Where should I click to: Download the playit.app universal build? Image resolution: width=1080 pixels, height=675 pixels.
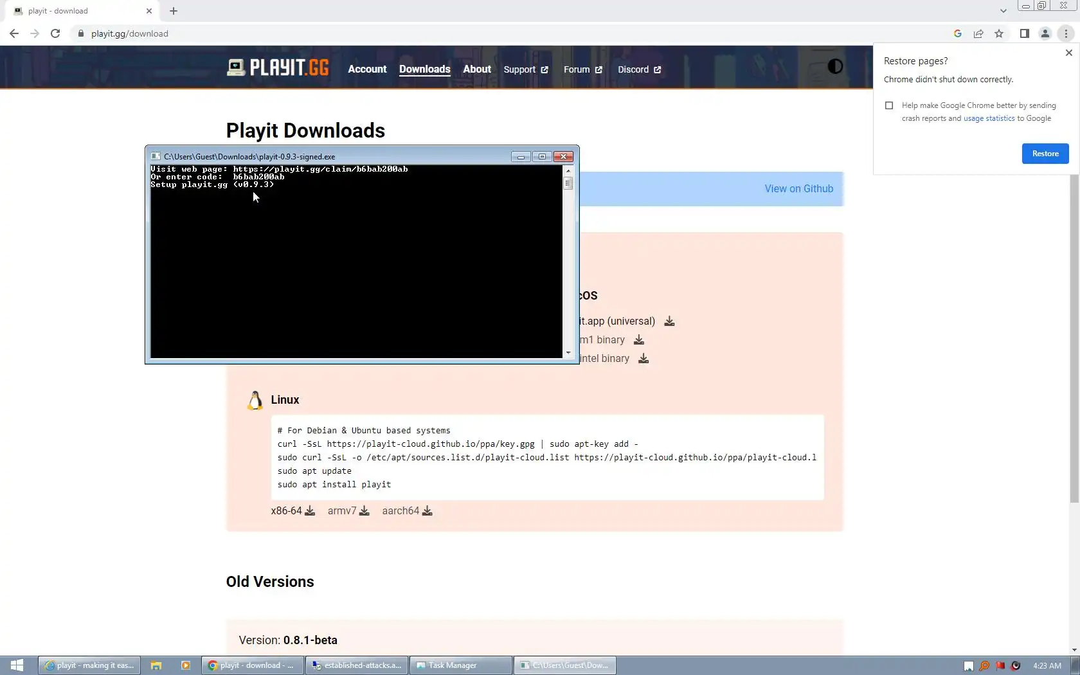(669, 321)
